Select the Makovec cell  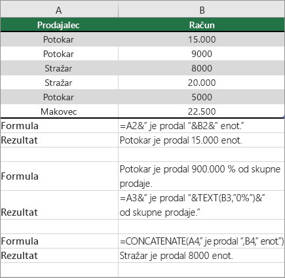[x=59, y=111]
